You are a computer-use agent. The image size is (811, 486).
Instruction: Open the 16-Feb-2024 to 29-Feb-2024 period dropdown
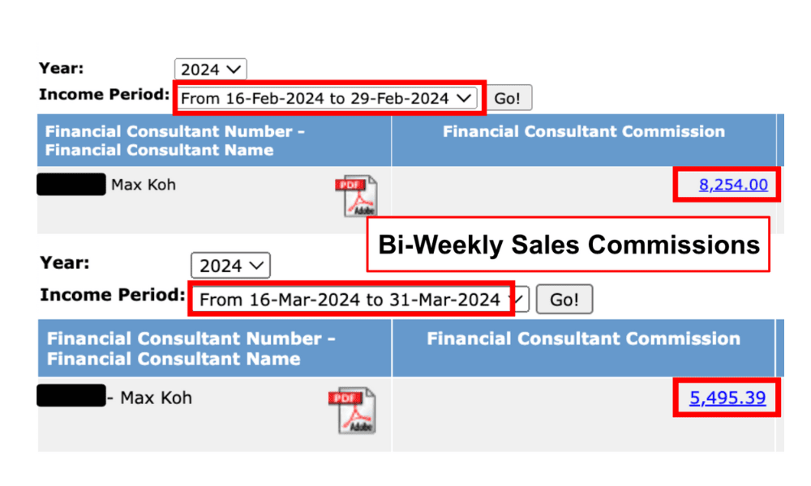click(x=325, y=99)
